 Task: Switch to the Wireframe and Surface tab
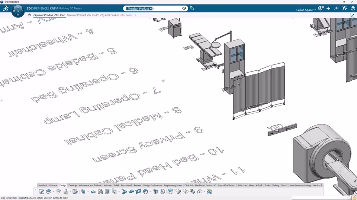[90, 185]
